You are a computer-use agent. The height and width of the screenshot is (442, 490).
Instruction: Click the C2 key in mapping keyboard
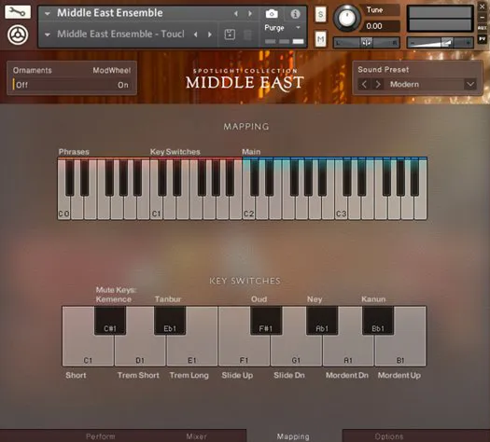248,206
